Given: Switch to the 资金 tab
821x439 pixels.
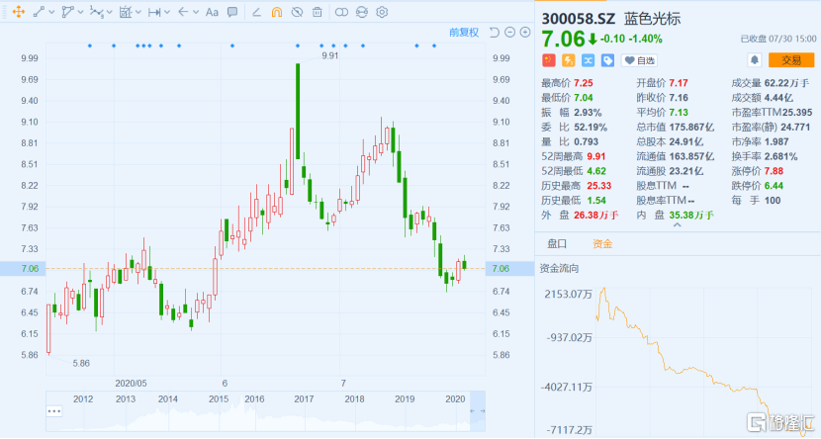Looking at the screenshot, I should tap(602, 244).
